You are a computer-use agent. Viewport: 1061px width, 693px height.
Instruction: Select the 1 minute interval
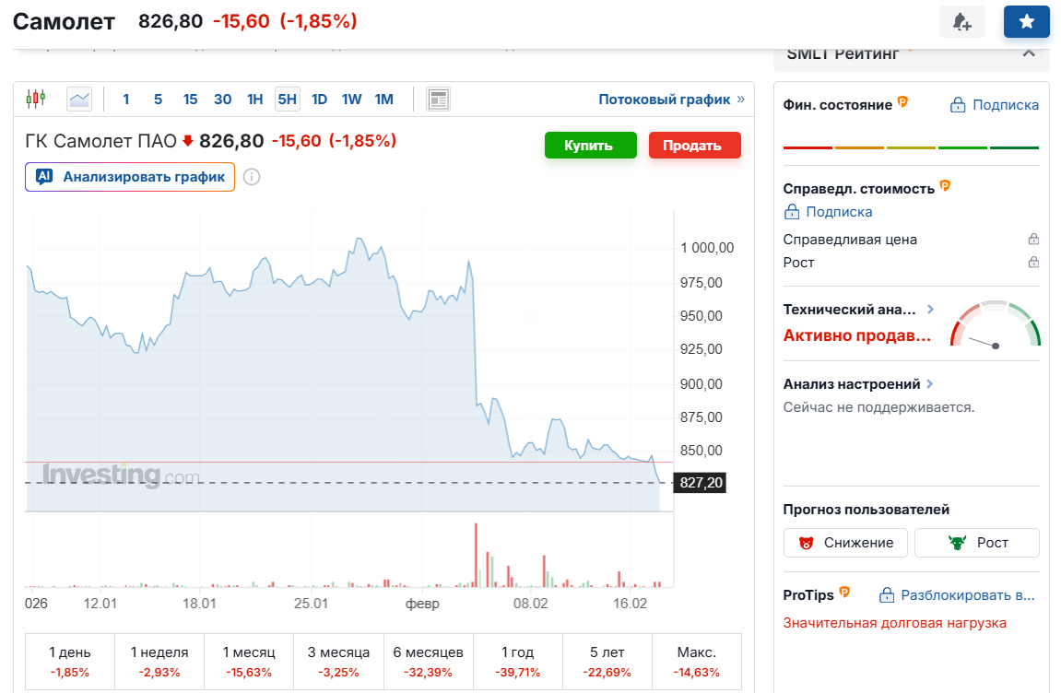[126, 100]
